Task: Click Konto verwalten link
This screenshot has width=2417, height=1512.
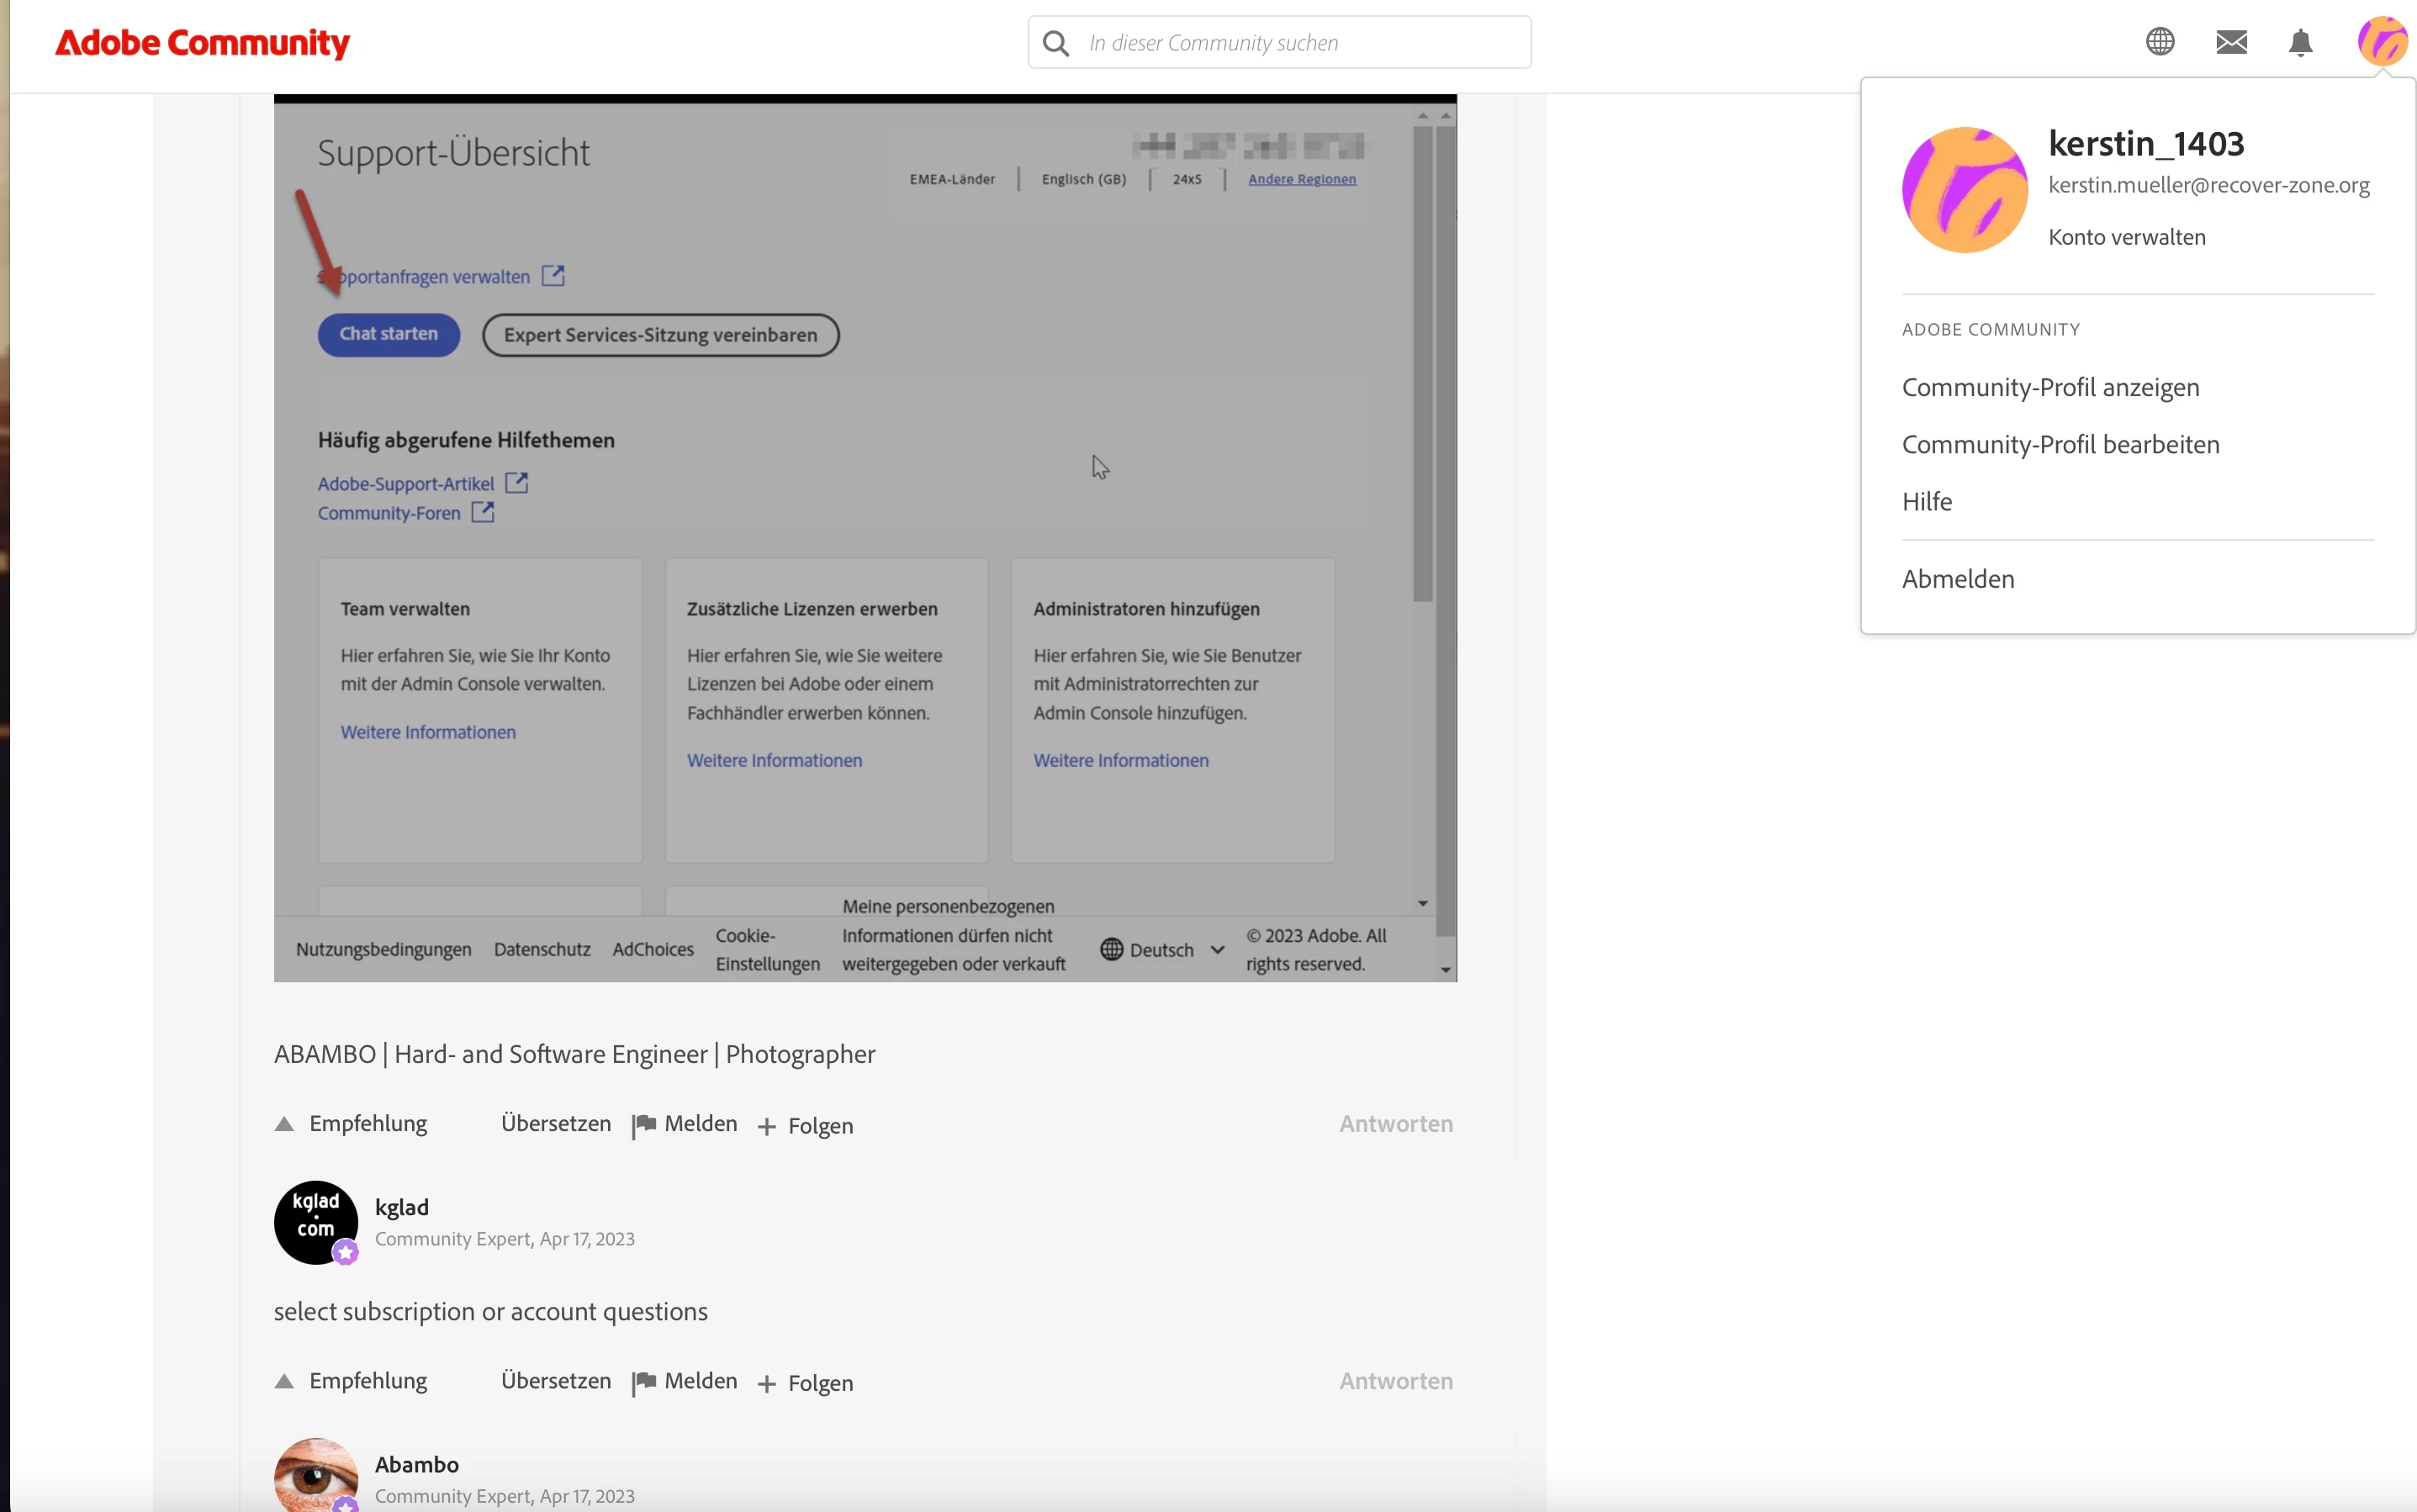Action: [x=2126, y=237]
